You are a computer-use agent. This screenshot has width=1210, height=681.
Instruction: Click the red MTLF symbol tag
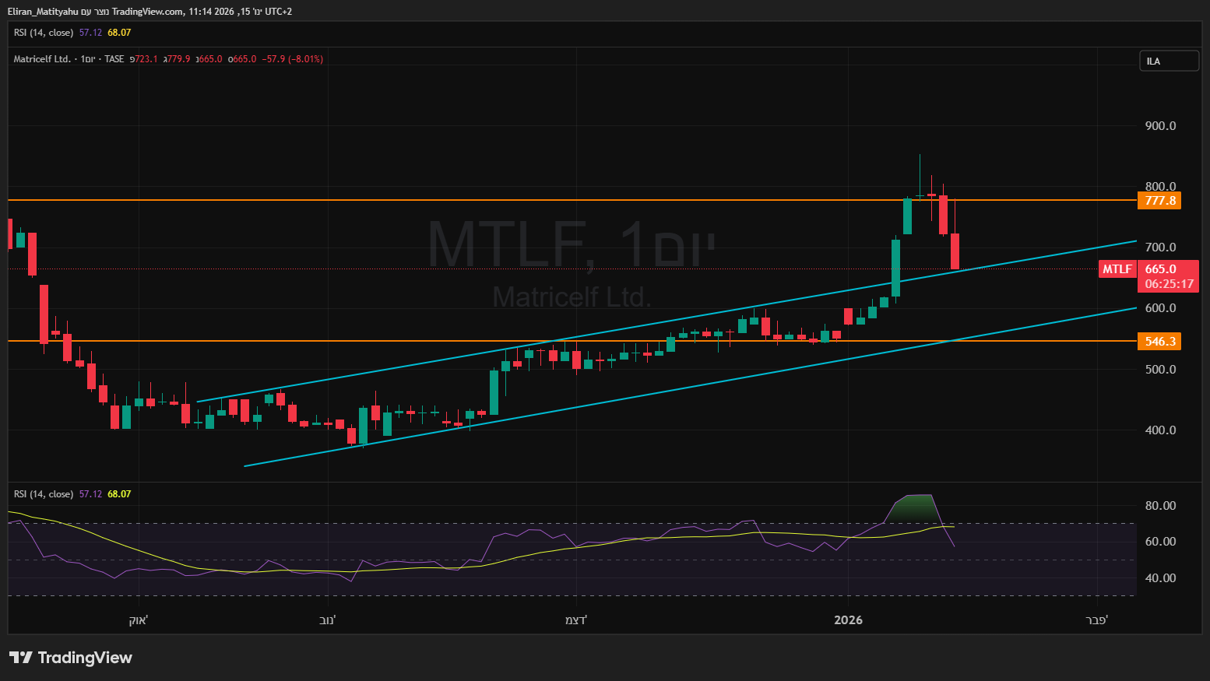coord(1117,269)
